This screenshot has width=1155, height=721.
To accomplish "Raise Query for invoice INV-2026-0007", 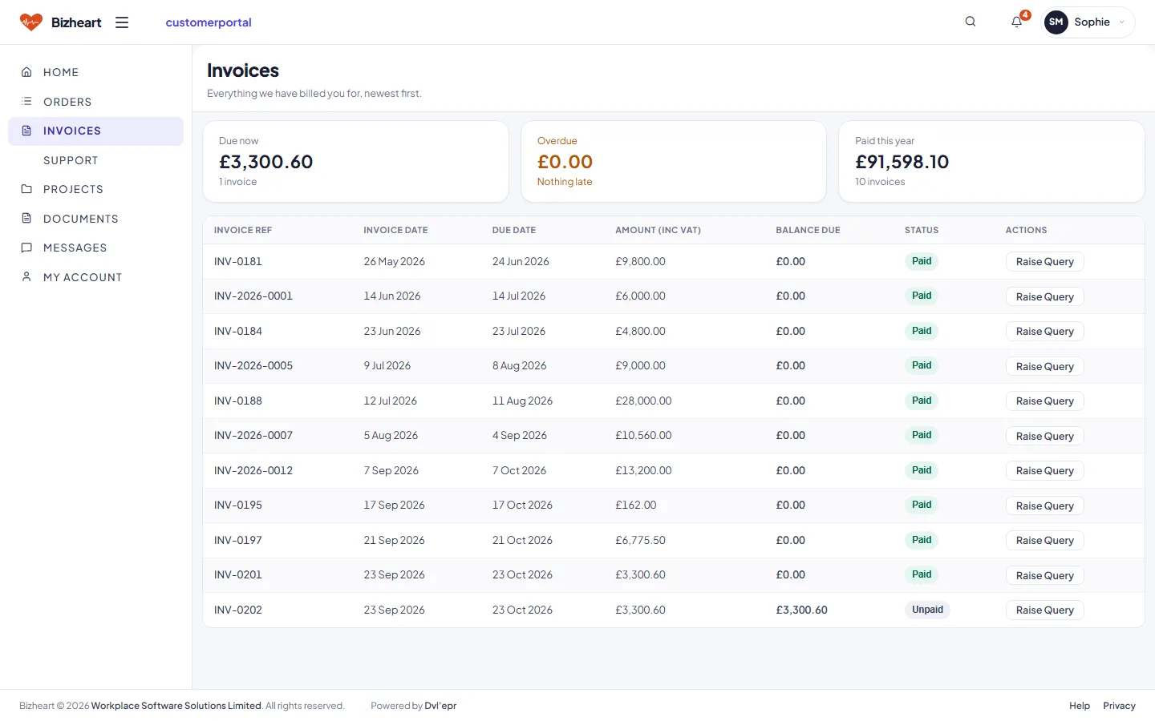I will [1044, 436].
